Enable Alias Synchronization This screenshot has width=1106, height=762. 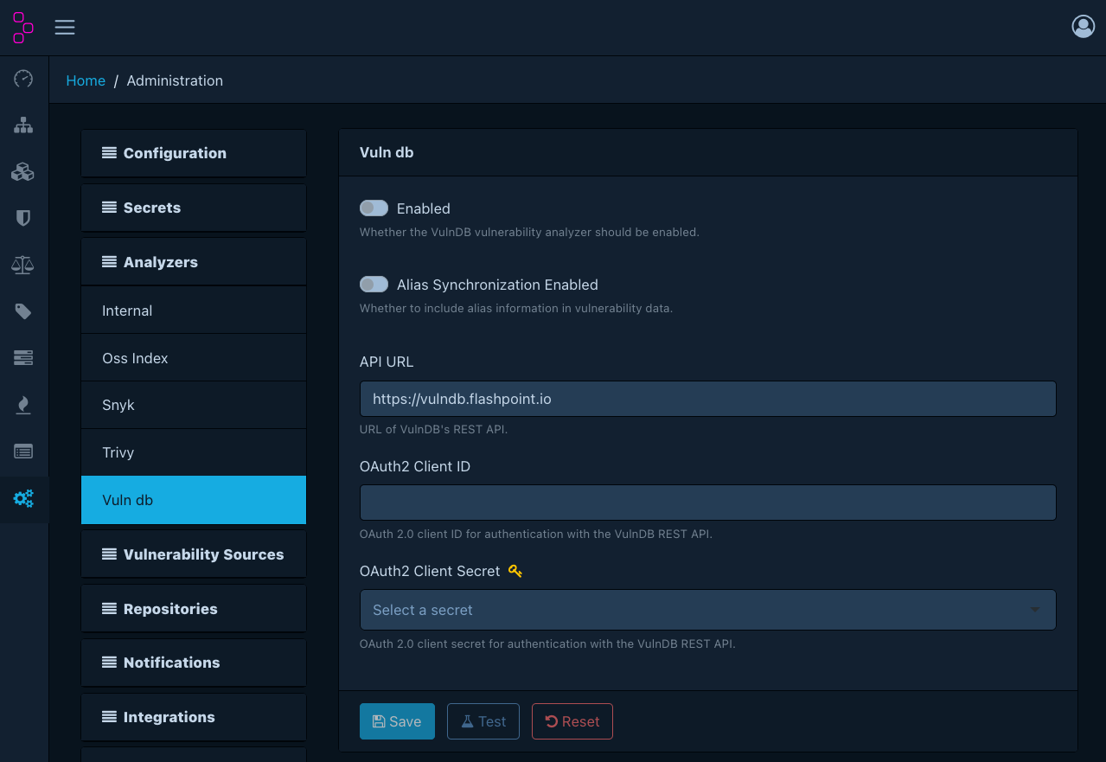click(x=374, y=284)
